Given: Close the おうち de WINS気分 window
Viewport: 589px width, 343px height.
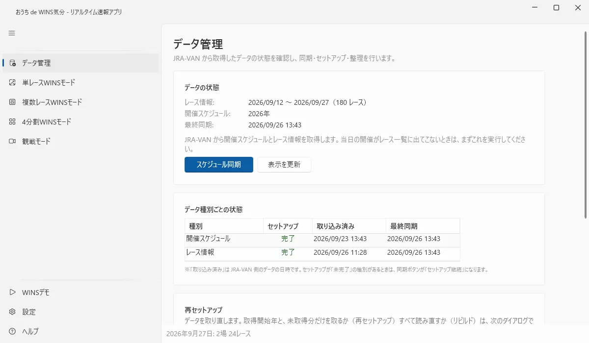Looking at the screenshot, I should (x=578, y=8).
